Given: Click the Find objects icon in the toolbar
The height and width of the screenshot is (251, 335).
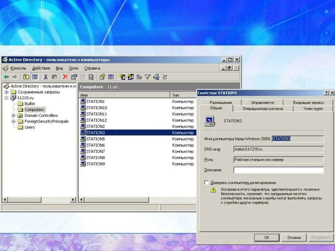Looking at the screenshot, I should click(156, 77).
